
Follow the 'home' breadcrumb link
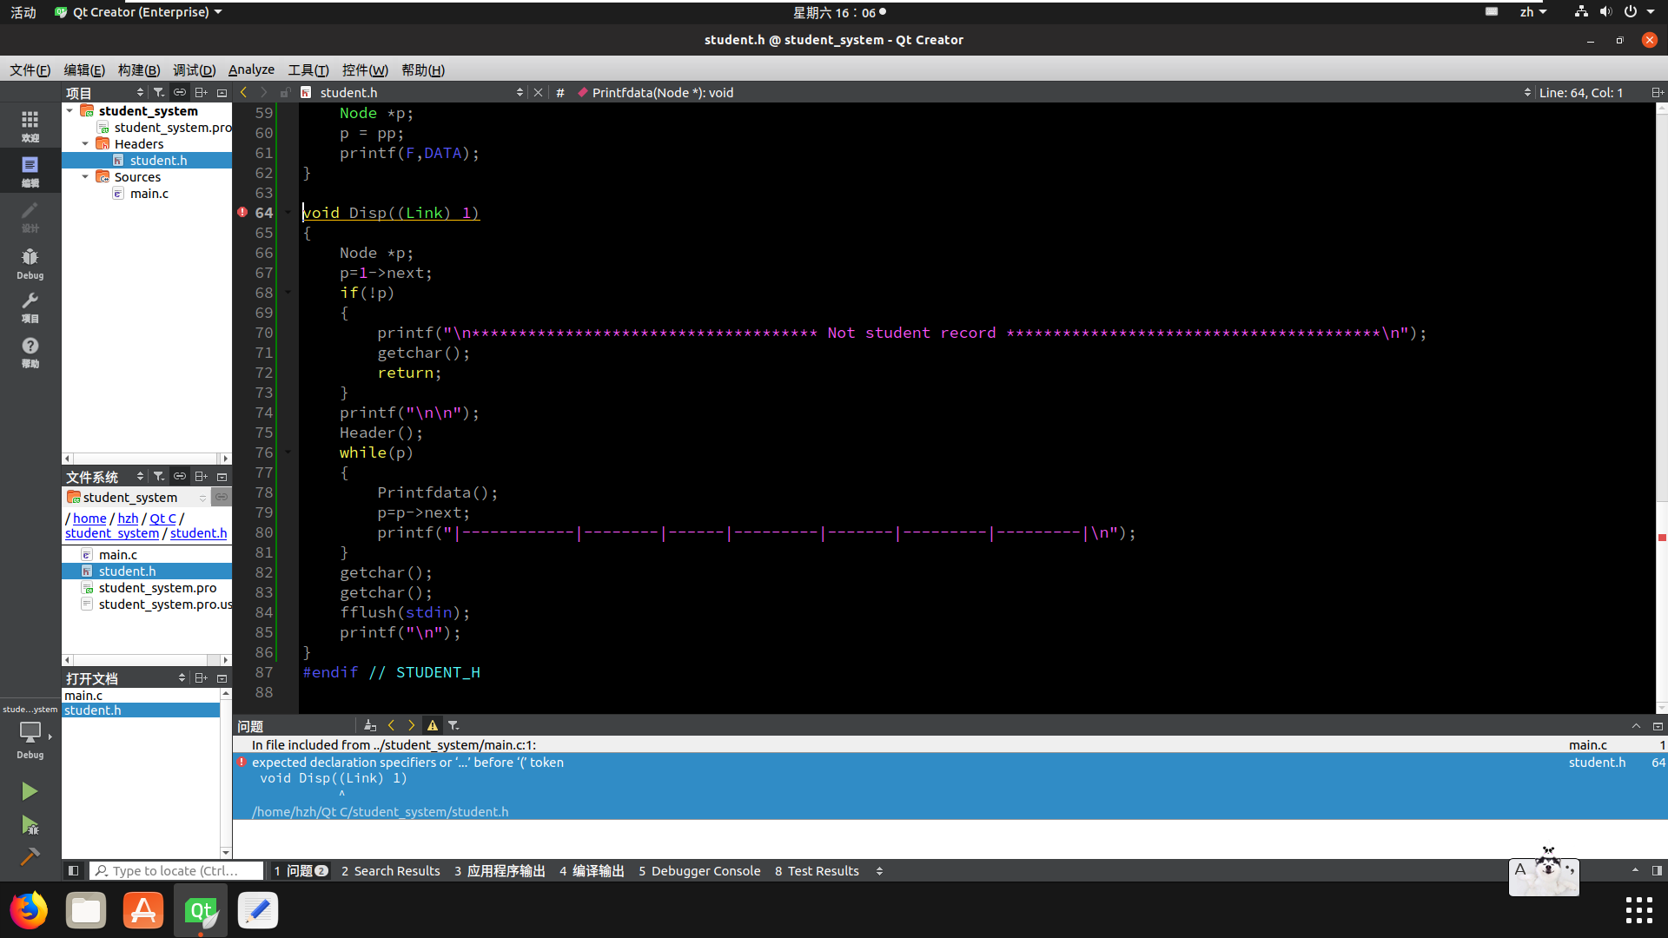pos(89,518)
